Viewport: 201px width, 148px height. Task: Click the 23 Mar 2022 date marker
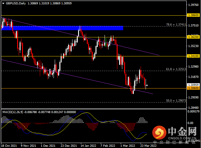point(148,146)
